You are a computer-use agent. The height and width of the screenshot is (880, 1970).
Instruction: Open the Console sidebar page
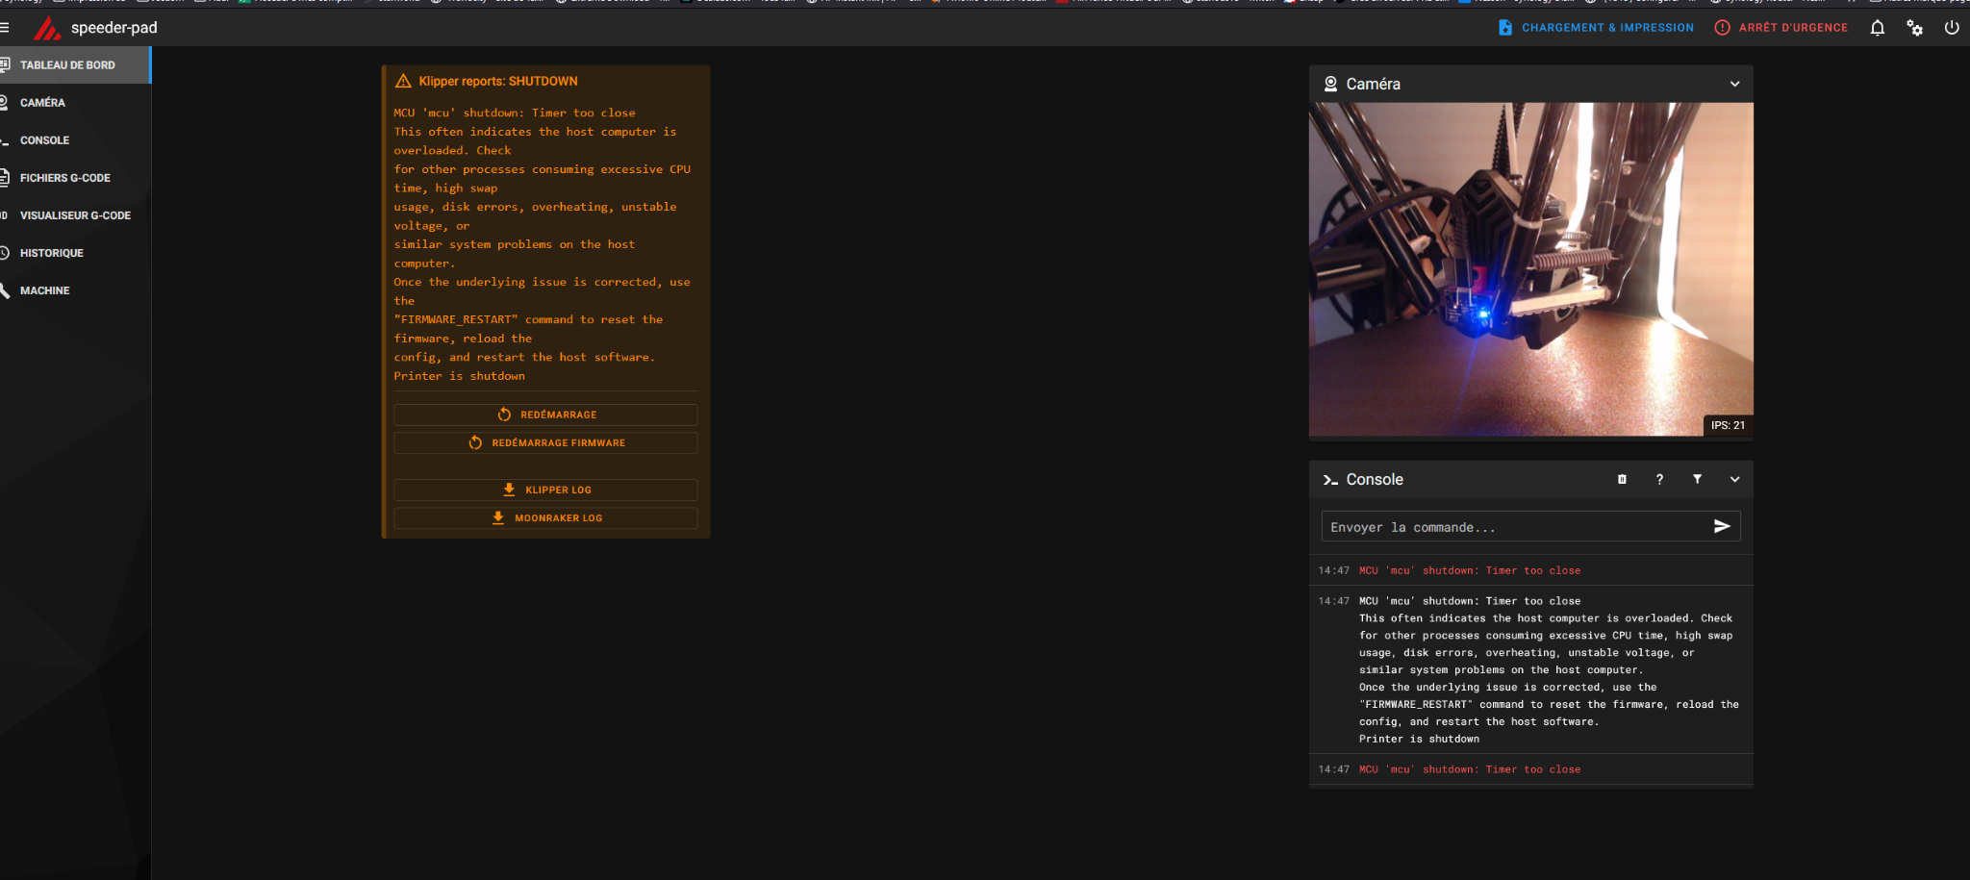75,140
